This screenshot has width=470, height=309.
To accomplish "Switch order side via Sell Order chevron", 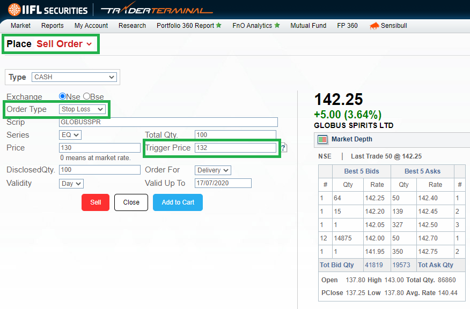I will pyautogui.click(x=89, y=44).
